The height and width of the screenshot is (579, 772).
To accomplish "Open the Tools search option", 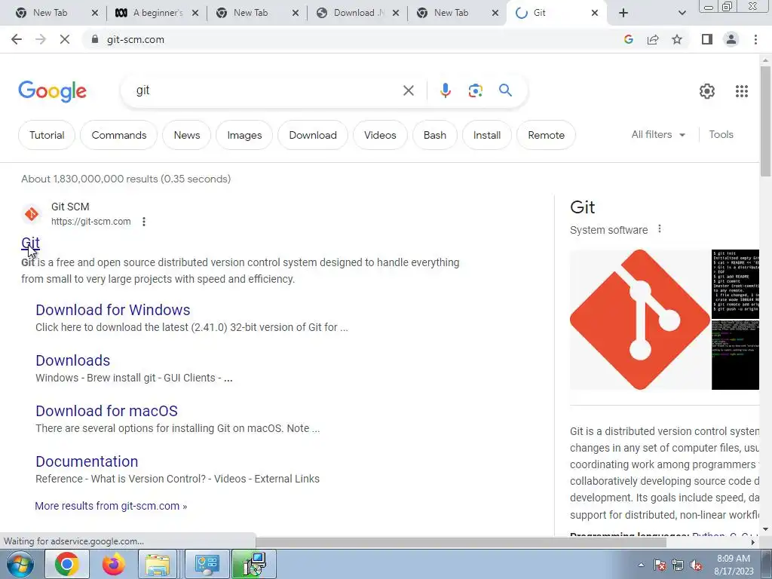I will coord(721,134).
